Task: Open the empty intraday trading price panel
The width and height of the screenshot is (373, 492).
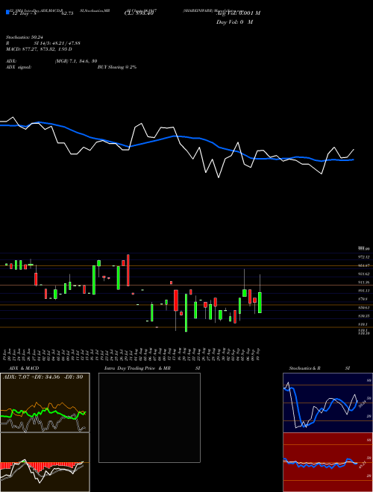Action: click(x=149, y=417)
